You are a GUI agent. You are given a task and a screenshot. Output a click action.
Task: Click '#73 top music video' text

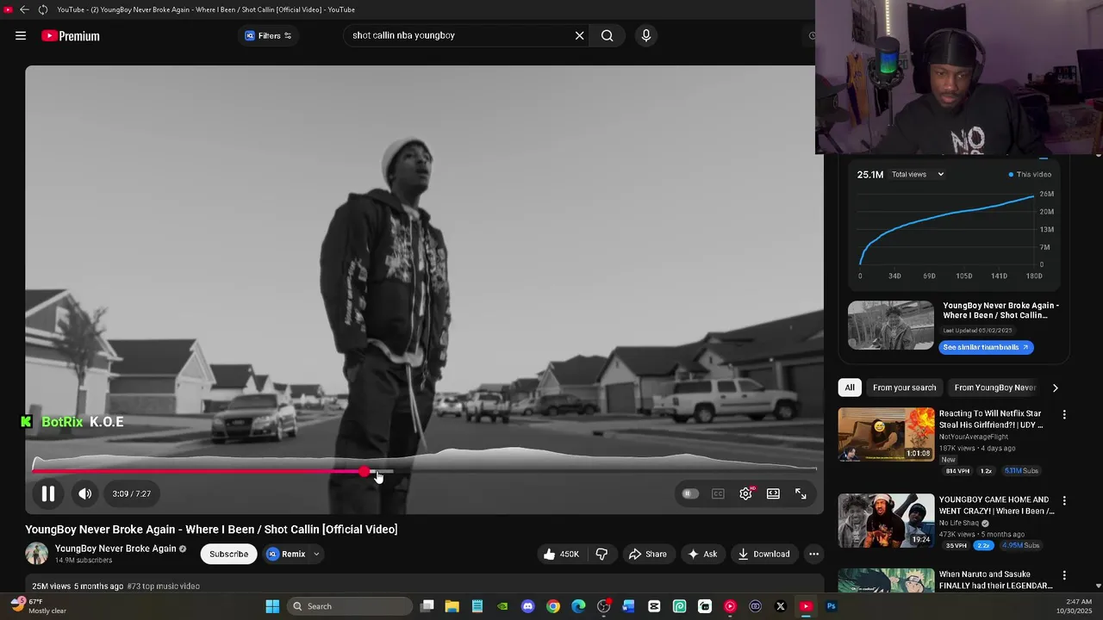click(x=163, y=586)
